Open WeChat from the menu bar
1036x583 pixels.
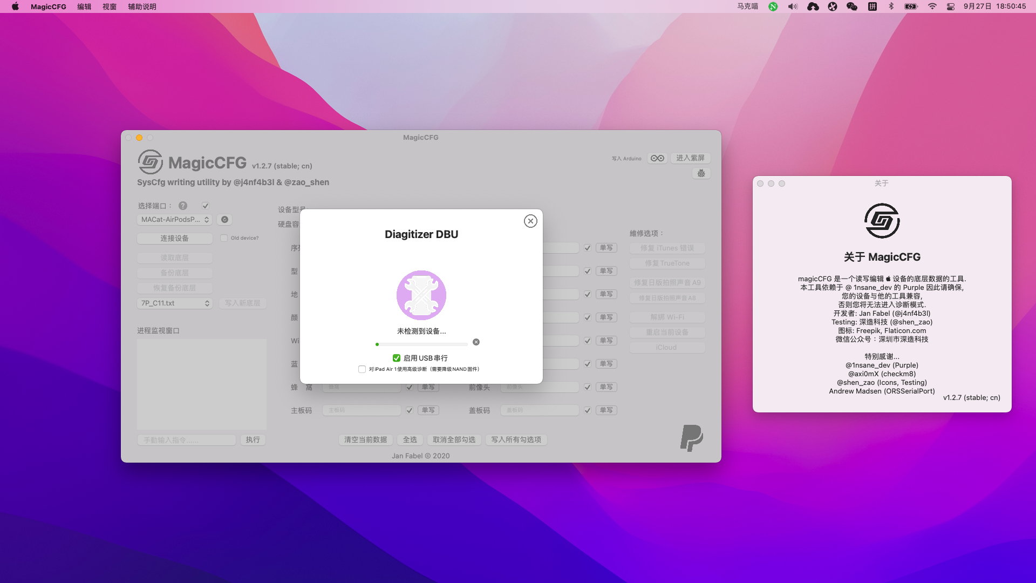(x=852, y=6)
